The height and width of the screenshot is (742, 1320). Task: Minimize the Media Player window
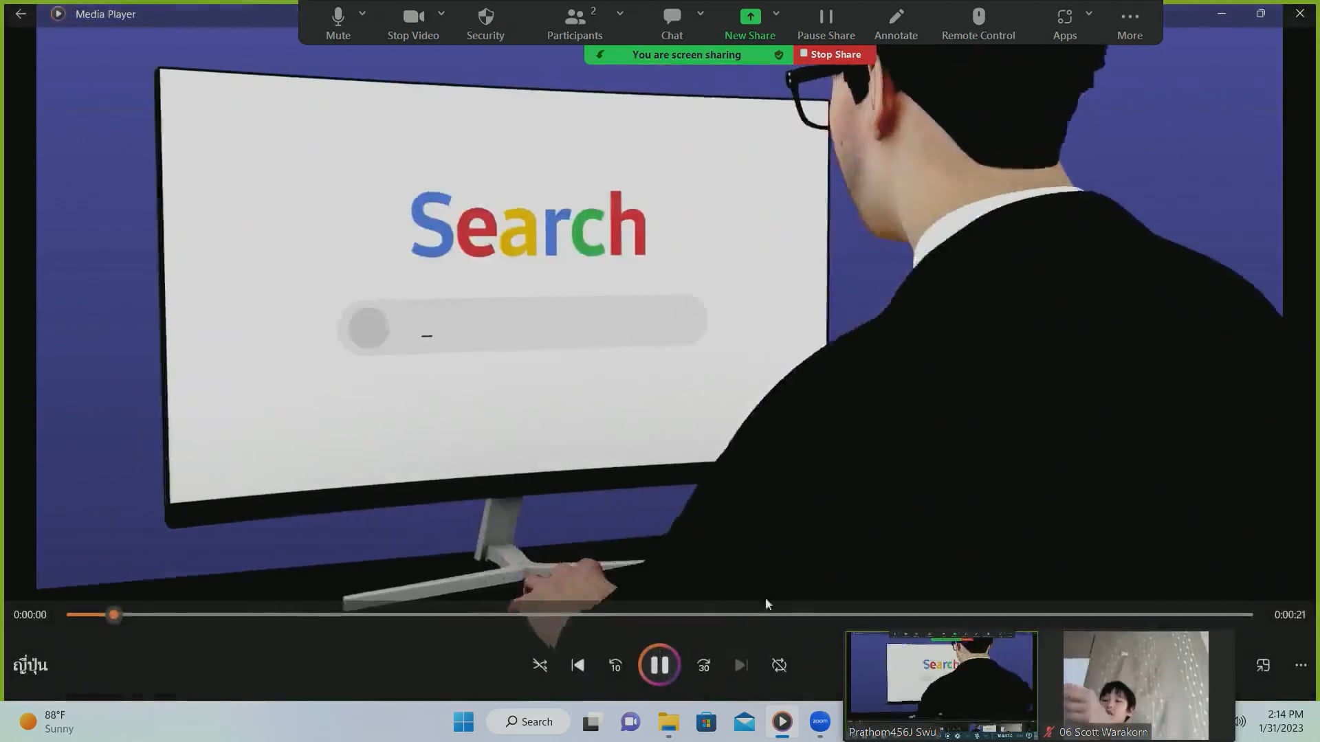point(1222,14)
